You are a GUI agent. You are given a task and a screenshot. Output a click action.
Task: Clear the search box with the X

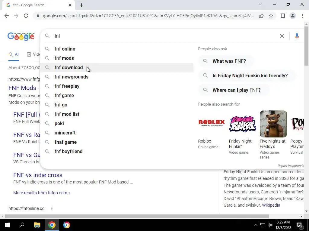click(x=282, y=36)
